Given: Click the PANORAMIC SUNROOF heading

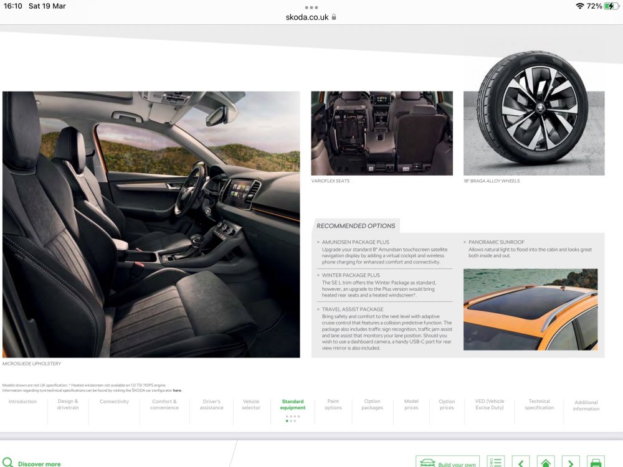Looking at the screenshot, I should 497,242.
